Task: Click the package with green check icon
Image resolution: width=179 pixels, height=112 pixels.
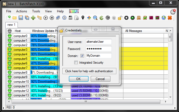Action: pyautogui.click(x=145, y=18)
